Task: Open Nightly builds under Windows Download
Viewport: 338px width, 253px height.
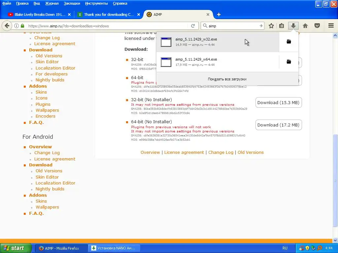Action: tap(50, 80)
